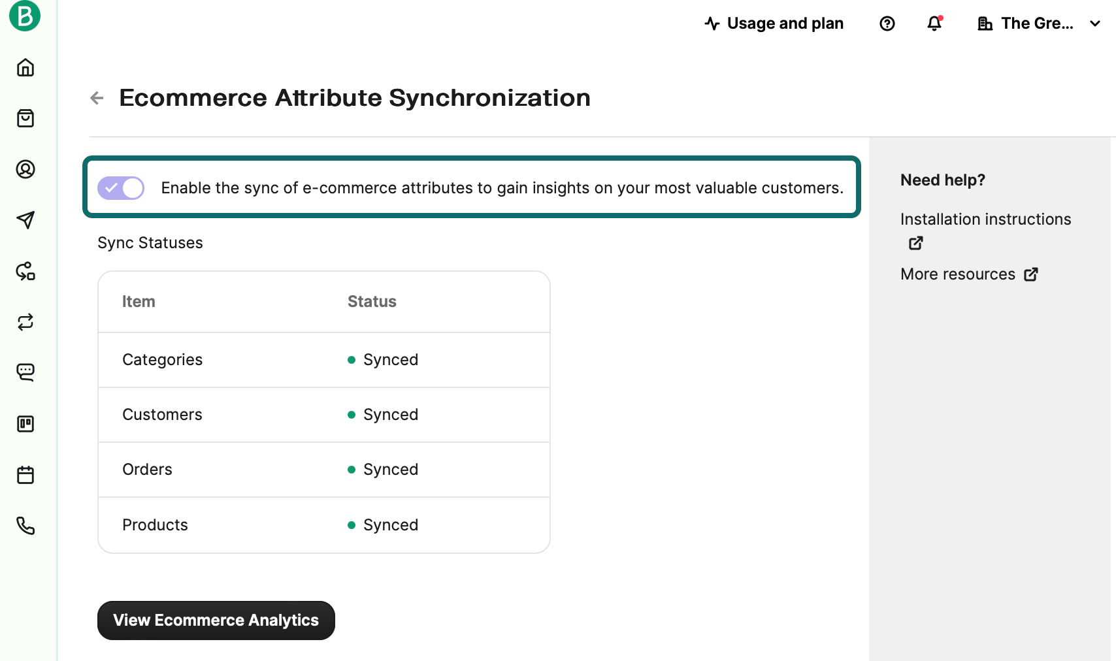Click the notification bell icon
This screenshot has width=1116, height=661.
(x=935, y=24)
